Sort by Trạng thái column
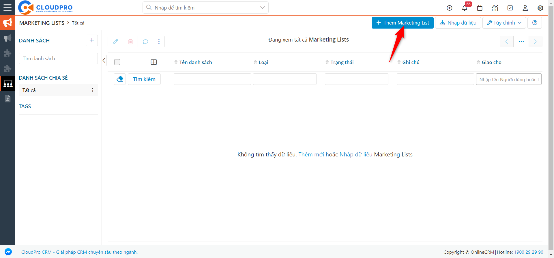The width and height of the screenshot is (554, 258). [x=339, y=62]
